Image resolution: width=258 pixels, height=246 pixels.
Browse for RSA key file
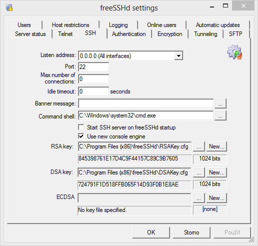pyautogui.click(x=199, y=146)
